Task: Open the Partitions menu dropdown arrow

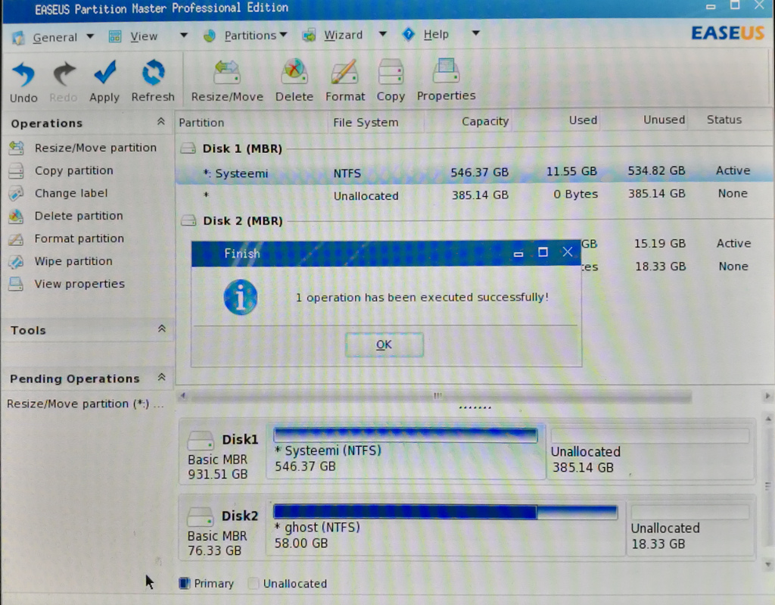Action: click(x=283, y=35)
